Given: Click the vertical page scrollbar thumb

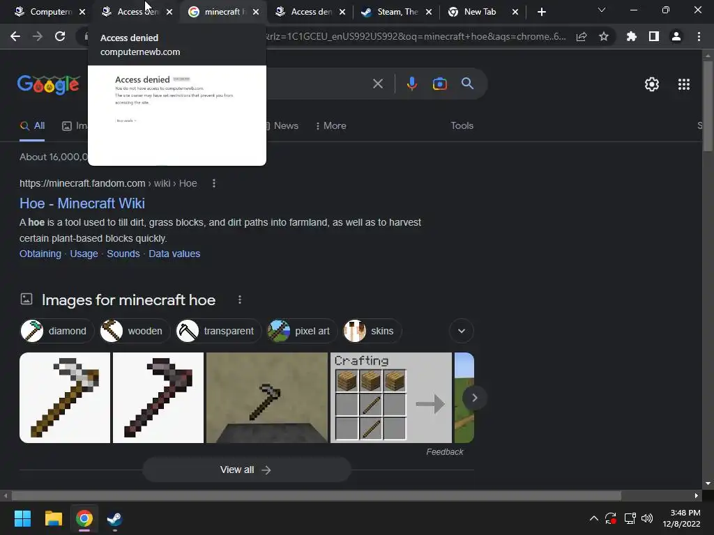Looking at the screenshot, I should [708, 106].
